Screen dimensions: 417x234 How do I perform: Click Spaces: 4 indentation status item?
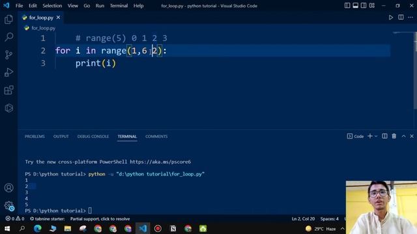click(x=329, y=219)
